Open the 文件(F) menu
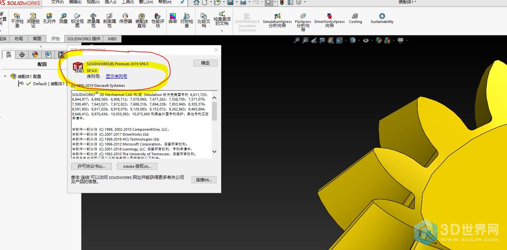 [58, 2]
